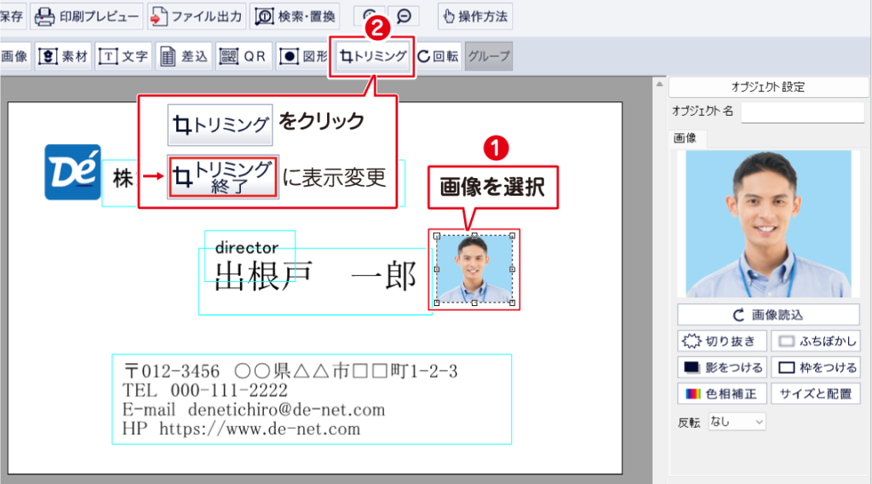Switch to the 画像 tab in settings
872x484 pixels.
pos(686,138)
